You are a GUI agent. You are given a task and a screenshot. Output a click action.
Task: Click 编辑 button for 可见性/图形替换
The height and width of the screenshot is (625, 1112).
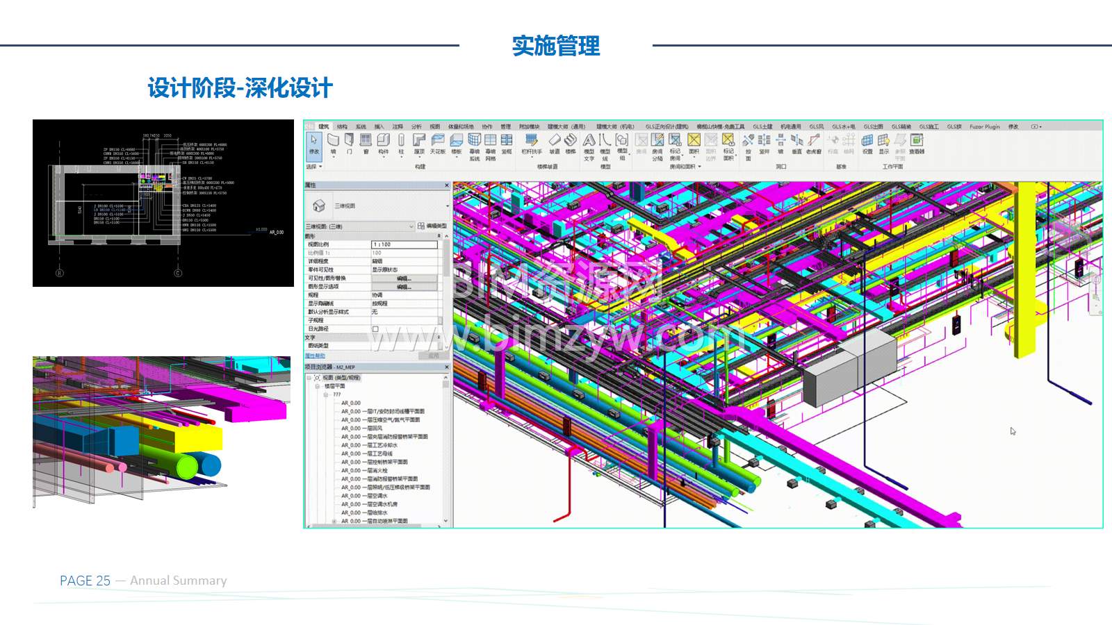(404, 278)
